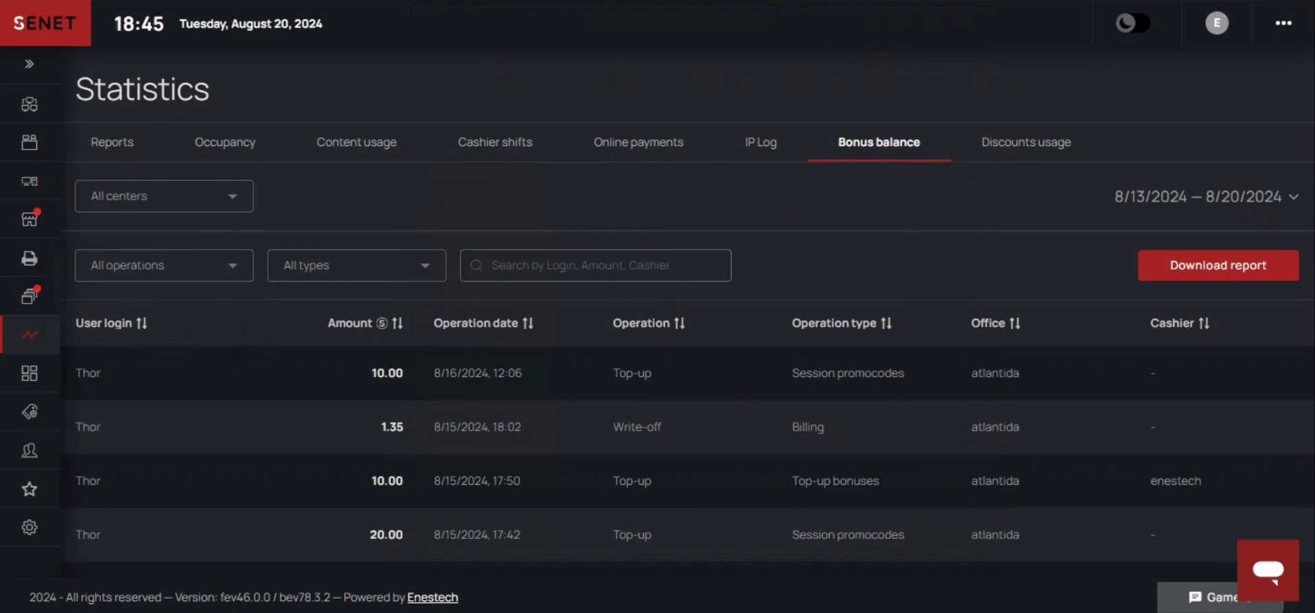The height and width of the screenshot is (613, 1315).
Task: Open the shop icon in sidebar
Action: pos(30,219)
